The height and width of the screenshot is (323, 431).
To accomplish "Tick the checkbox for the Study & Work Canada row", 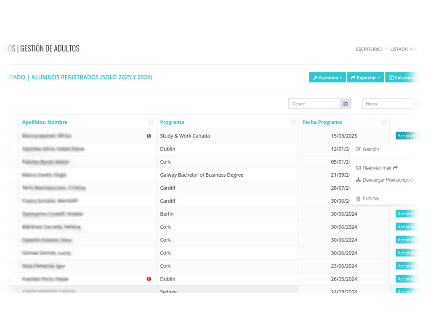I will click(8, 136).
